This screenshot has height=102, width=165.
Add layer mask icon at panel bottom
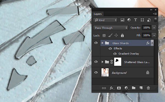pos(119,88)
